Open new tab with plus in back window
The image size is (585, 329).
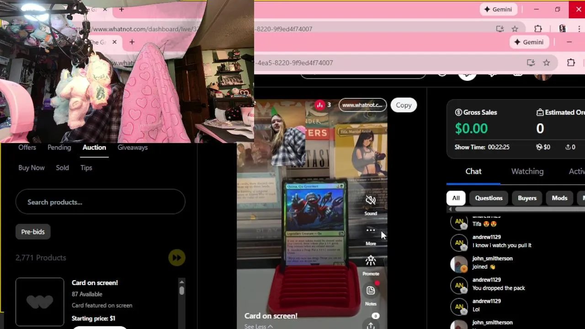122,9
